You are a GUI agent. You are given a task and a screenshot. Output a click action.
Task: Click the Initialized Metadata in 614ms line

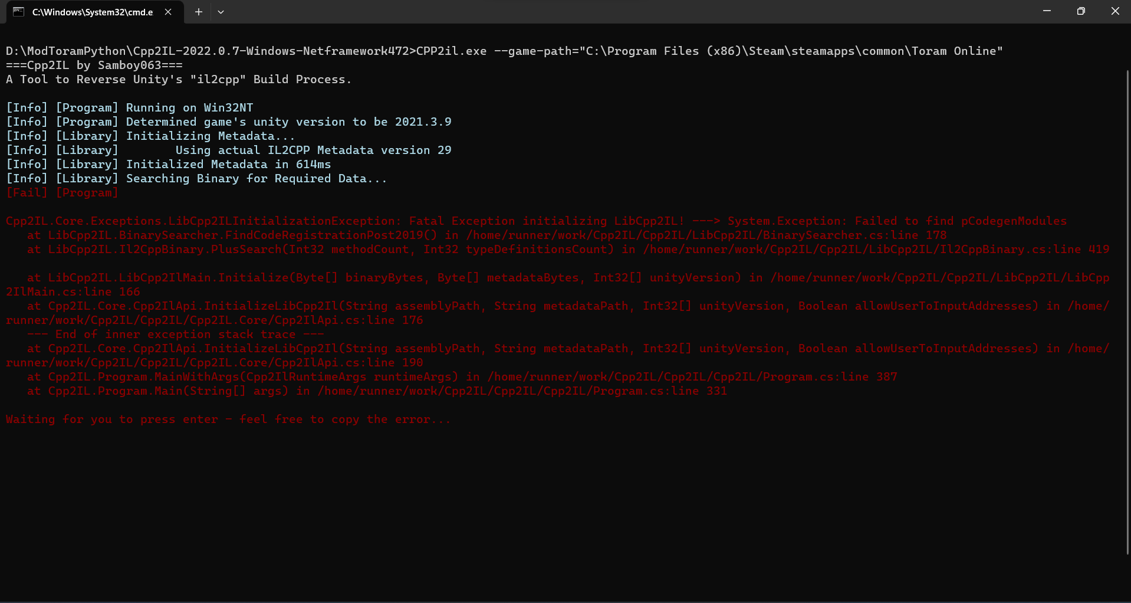(x=168, y=164)
